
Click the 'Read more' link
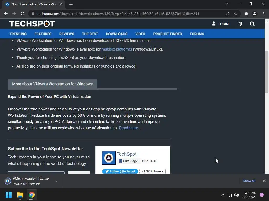[128, 128]
